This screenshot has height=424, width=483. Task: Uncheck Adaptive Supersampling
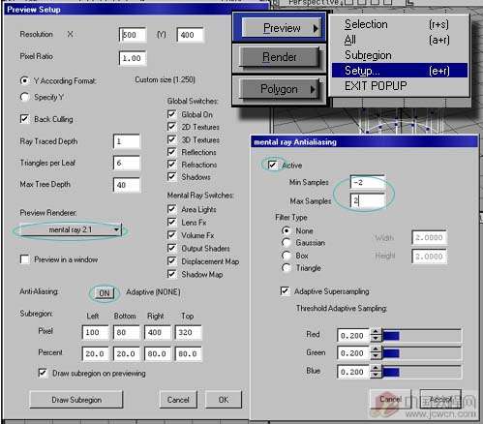[x=285, y=290]
